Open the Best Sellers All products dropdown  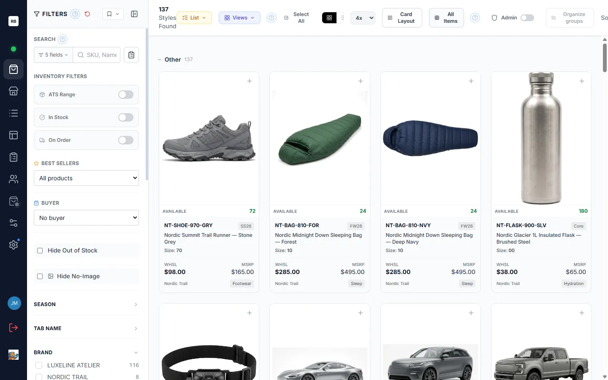(x=86, y=178)
